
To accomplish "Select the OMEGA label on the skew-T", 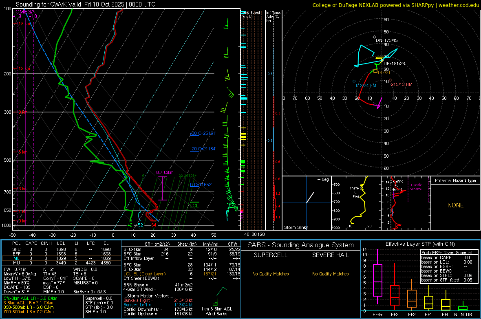I will point(25,12).
